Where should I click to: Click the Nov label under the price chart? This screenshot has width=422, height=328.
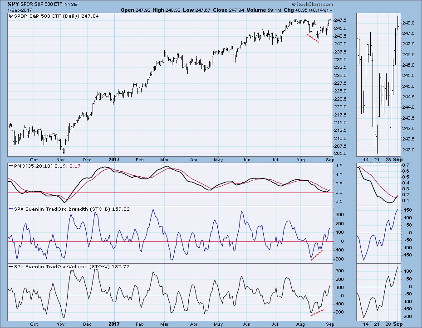pos(60,160)
